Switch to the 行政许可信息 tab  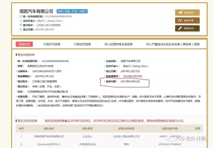click(x=52, y=44)
